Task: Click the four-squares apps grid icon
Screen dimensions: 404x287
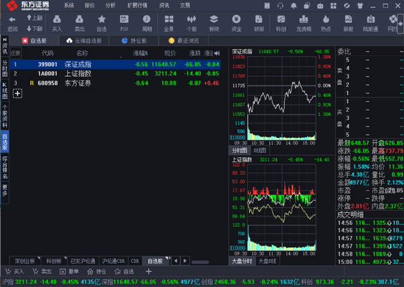Action: 333,5
